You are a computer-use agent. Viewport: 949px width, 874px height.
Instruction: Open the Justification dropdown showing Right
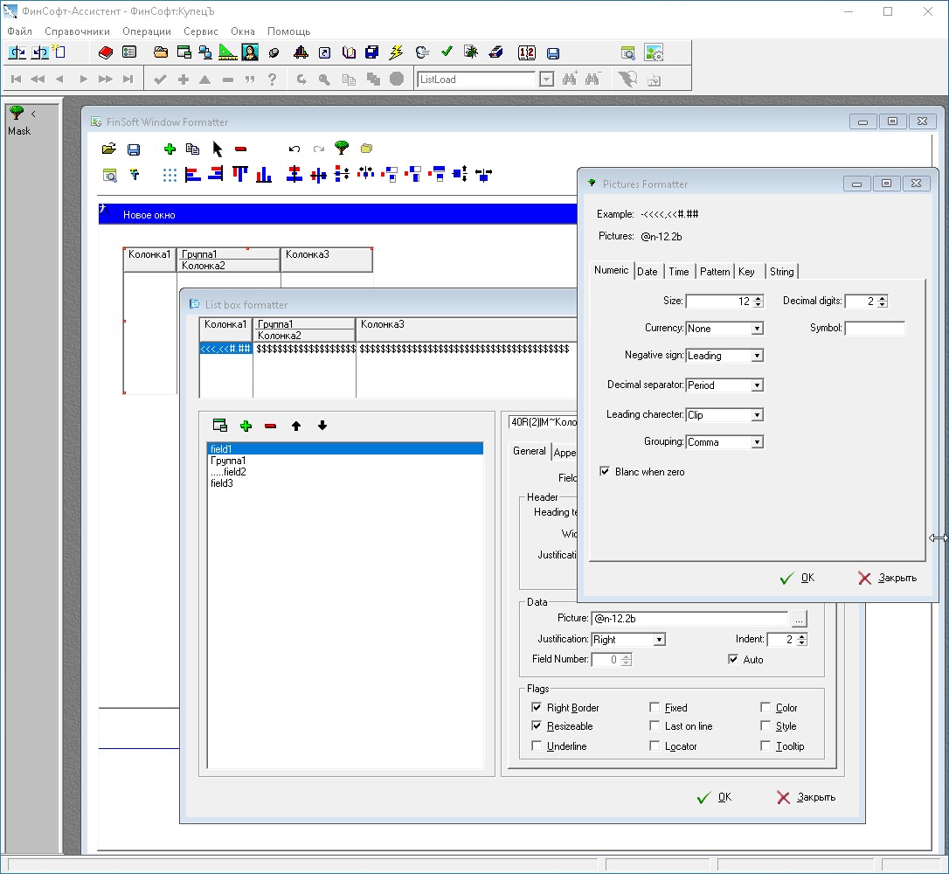(659, 640)
